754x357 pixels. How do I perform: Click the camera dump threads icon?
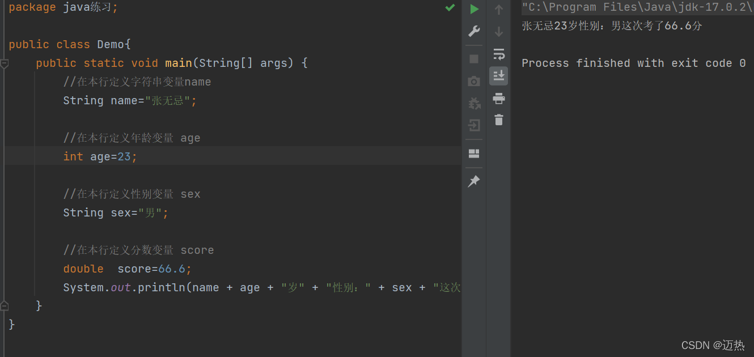[x=475, y=82]
